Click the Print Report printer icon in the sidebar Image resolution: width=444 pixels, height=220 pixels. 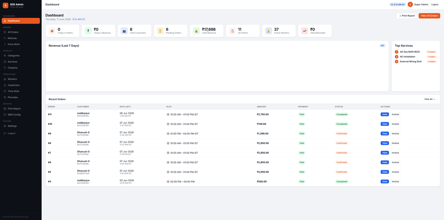pos(5,109)
